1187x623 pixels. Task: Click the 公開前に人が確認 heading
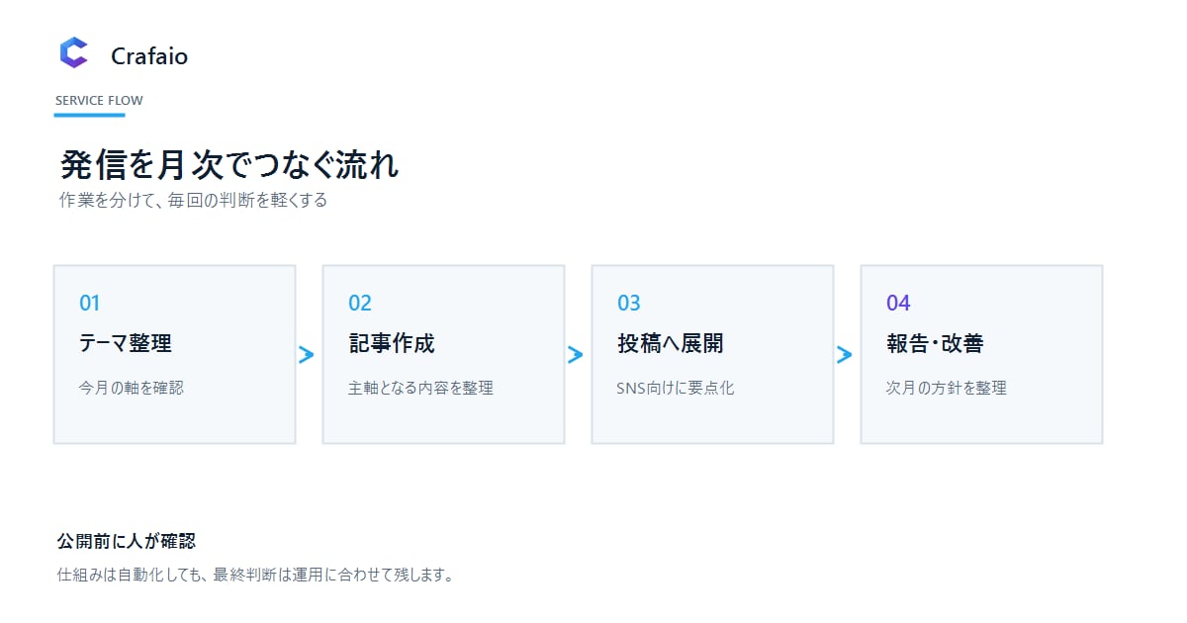coord(127,541)
